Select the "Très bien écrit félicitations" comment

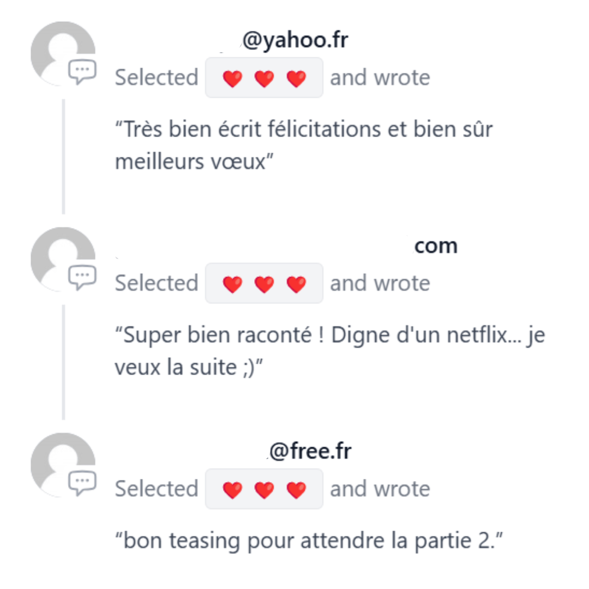[304, 146]
